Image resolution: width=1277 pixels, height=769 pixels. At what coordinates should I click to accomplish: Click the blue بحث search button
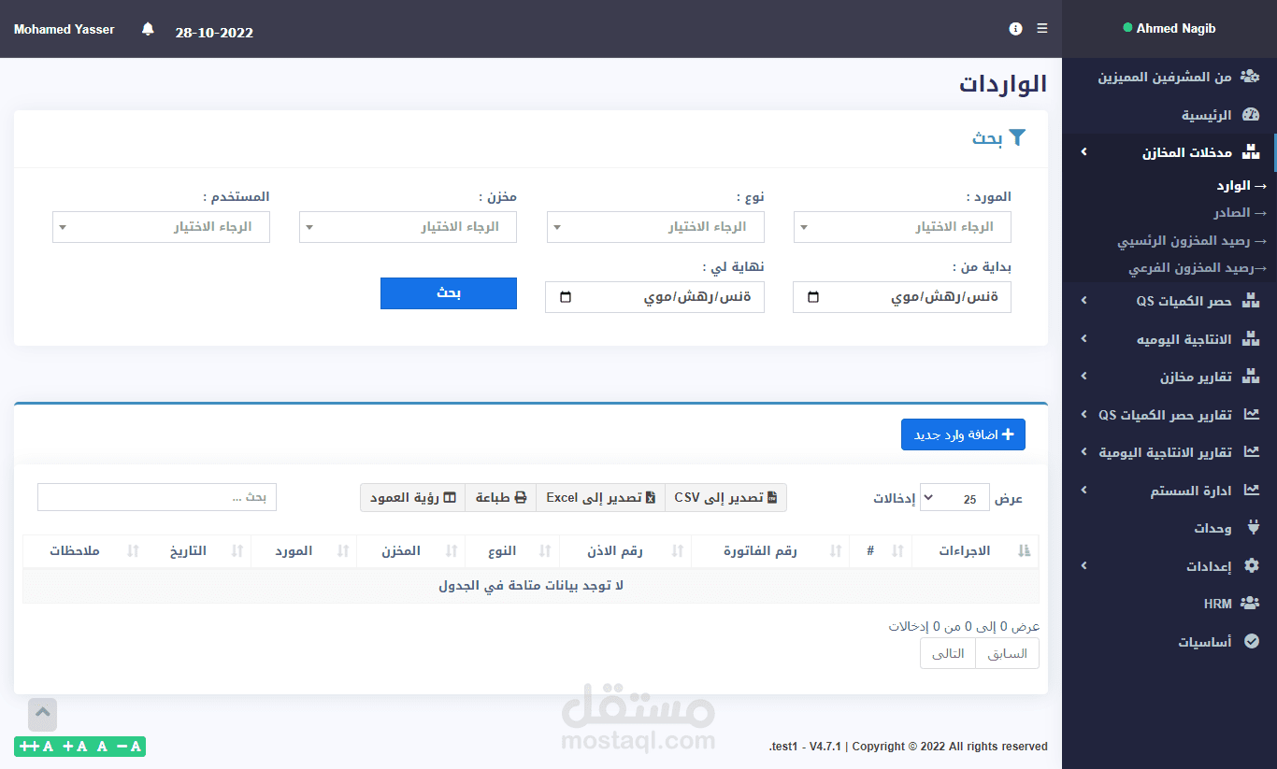pos(449,293)
